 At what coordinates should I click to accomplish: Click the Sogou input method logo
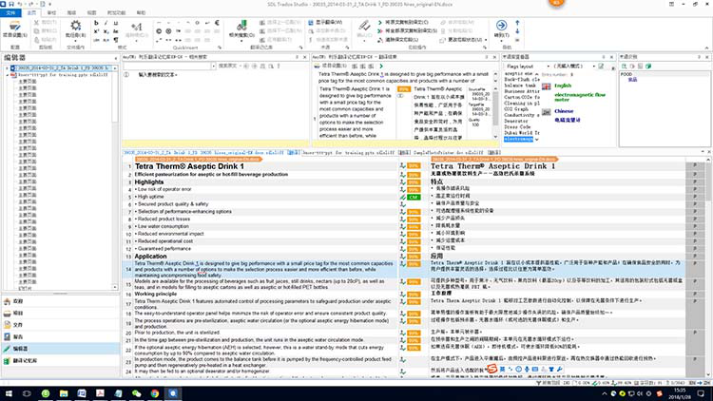point(491,369)
